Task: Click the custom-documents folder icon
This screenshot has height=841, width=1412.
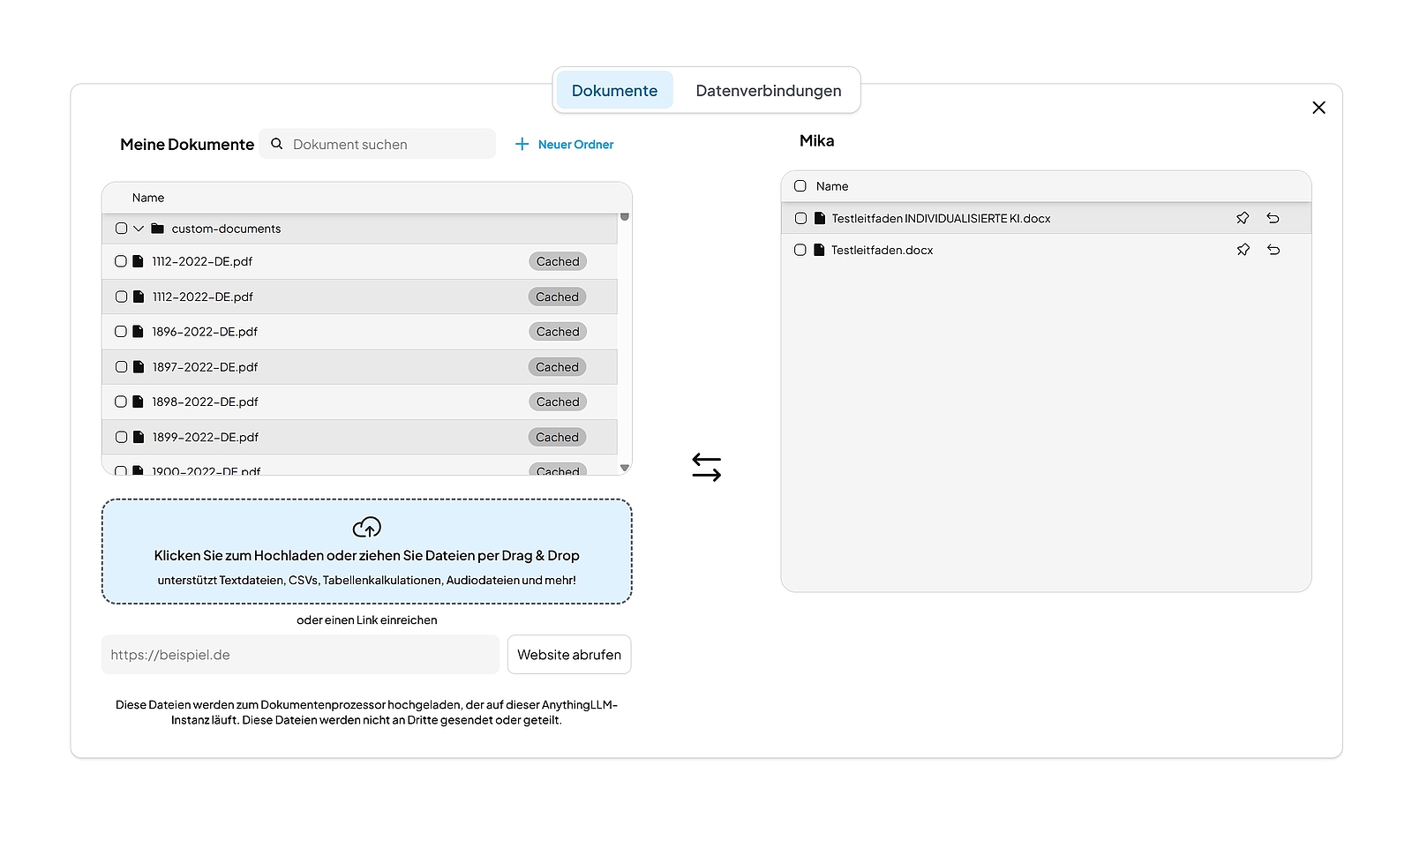Action: 158,229
